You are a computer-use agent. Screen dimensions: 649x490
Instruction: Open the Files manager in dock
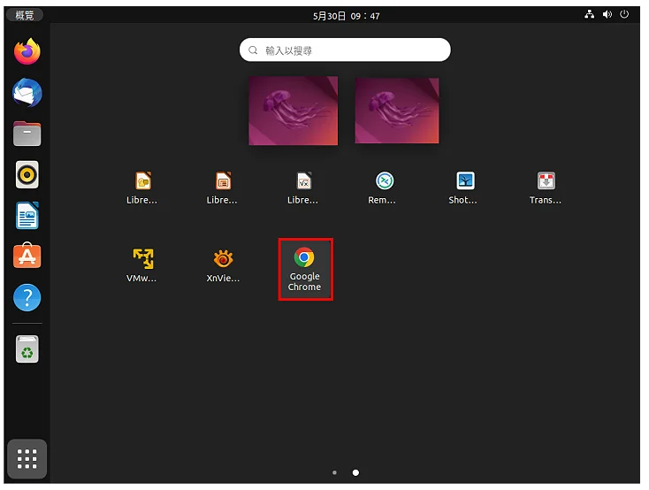(27, 134)
